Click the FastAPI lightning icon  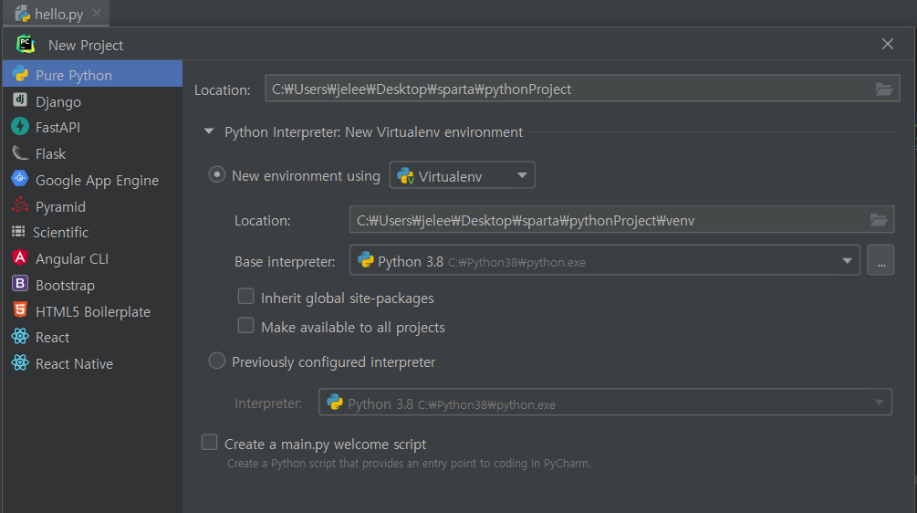pos(20,126)
